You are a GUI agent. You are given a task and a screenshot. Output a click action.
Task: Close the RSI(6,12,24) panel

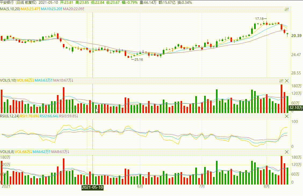pos(287,116)
